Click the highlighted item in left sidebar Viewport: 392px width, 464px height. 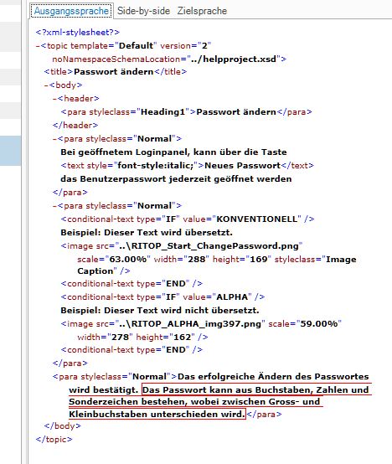click(x=10, y=150)
